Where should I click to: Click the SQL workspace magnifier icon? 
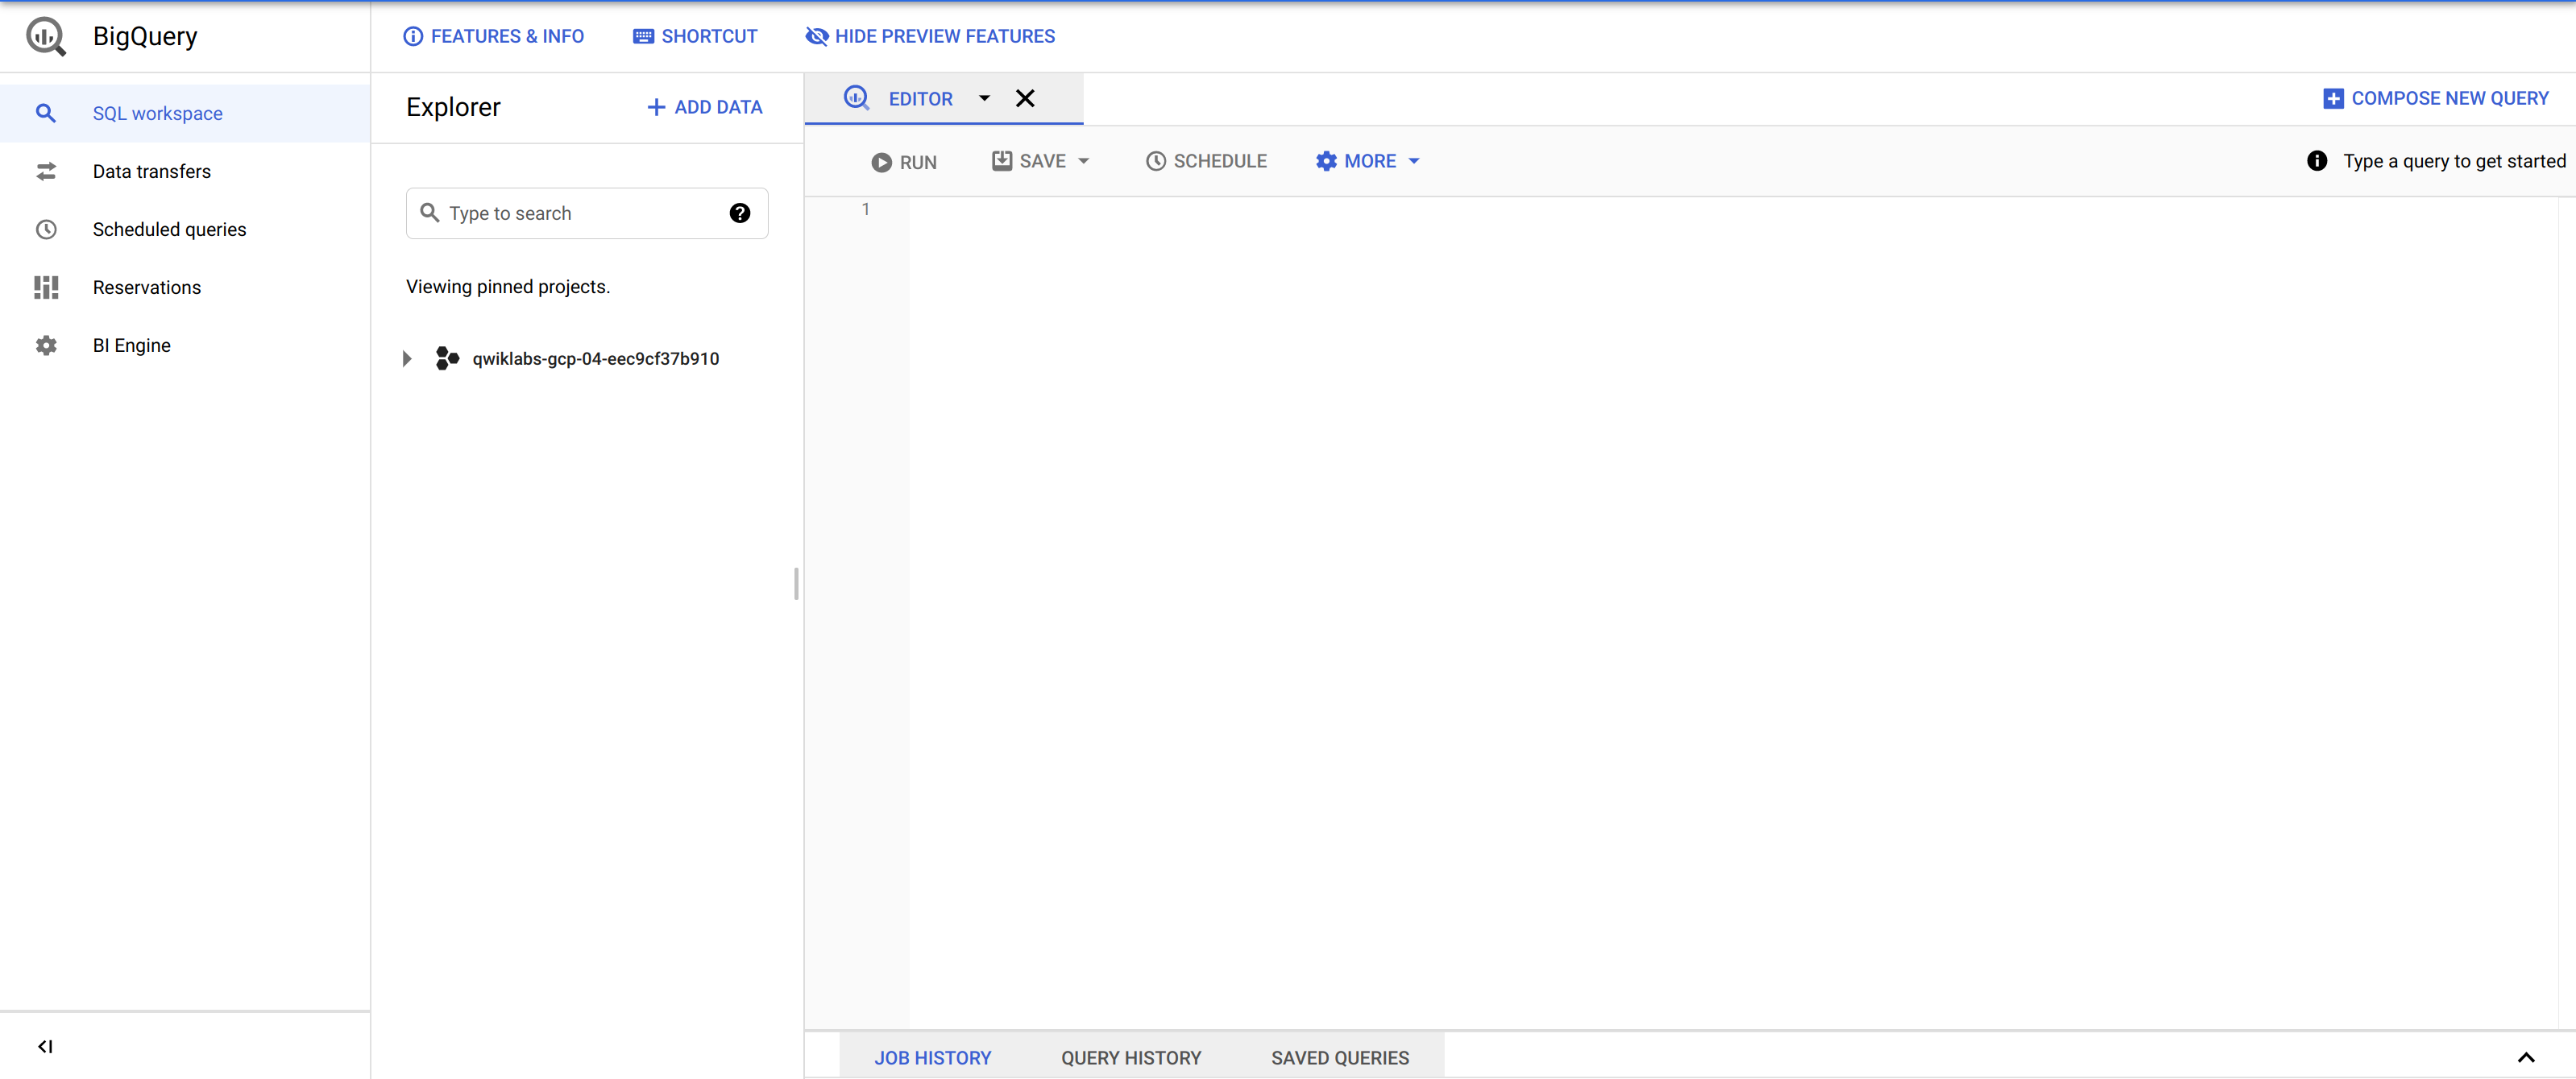pyautogui.click(x=46, y=114)
